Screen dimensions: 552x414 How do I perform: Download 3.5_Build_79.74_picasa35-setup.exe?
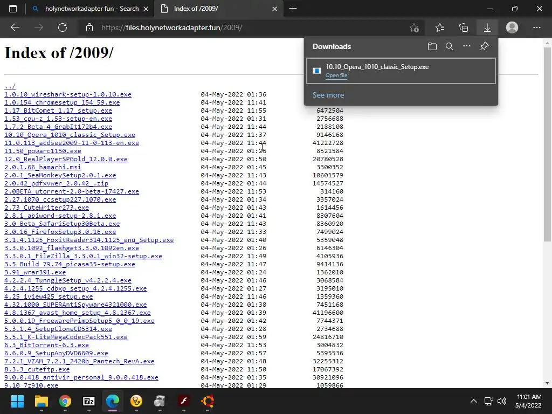70,264
